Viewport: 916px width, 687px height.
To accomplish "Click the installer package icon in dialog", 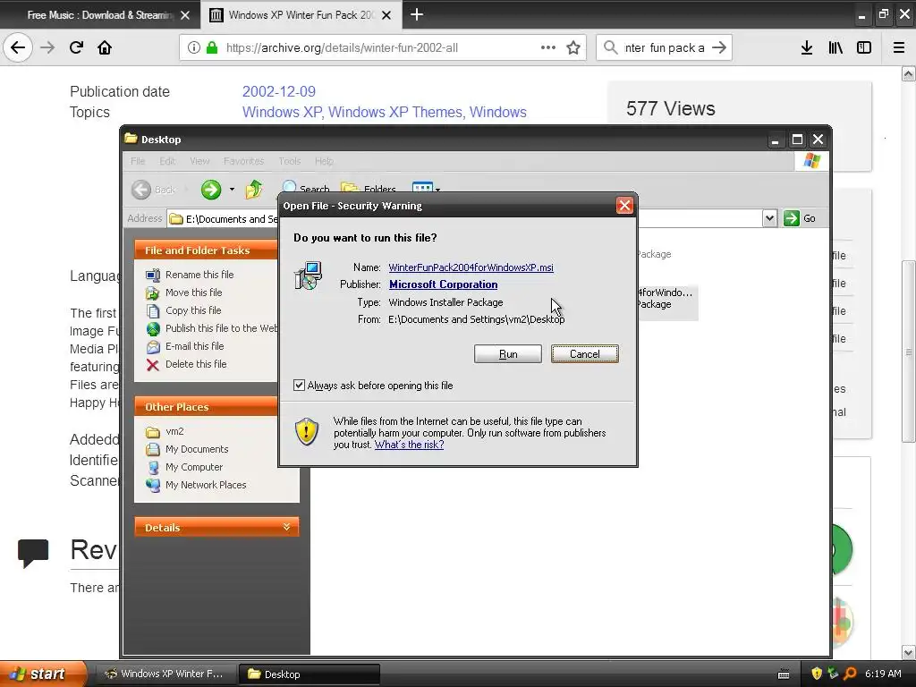I will pos(308,276).
